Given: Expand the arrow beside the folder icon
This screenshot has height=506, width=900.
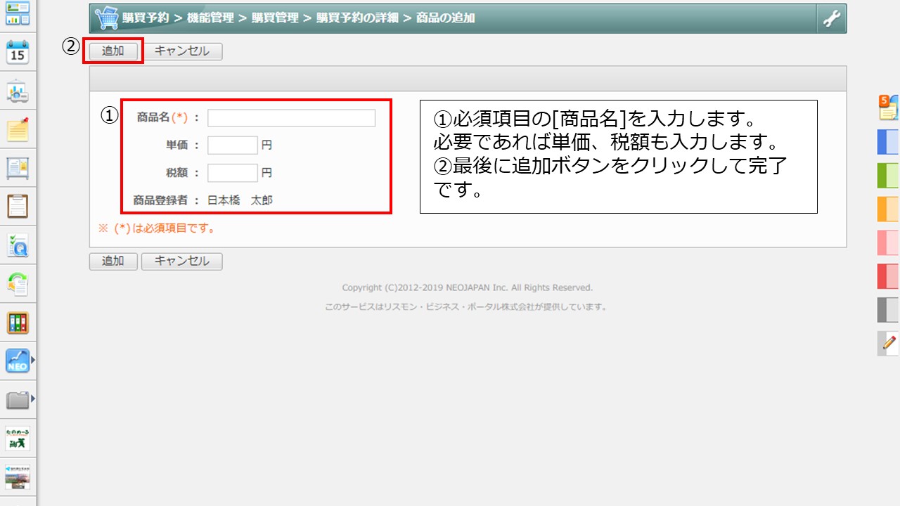Looking at the screenshot, I should [x=32, y=399].
